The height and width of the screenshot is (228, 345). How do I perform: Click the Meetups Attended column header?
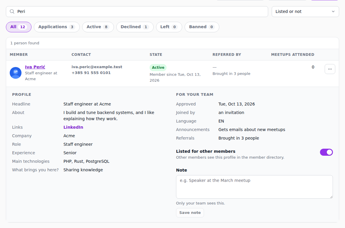293,54
